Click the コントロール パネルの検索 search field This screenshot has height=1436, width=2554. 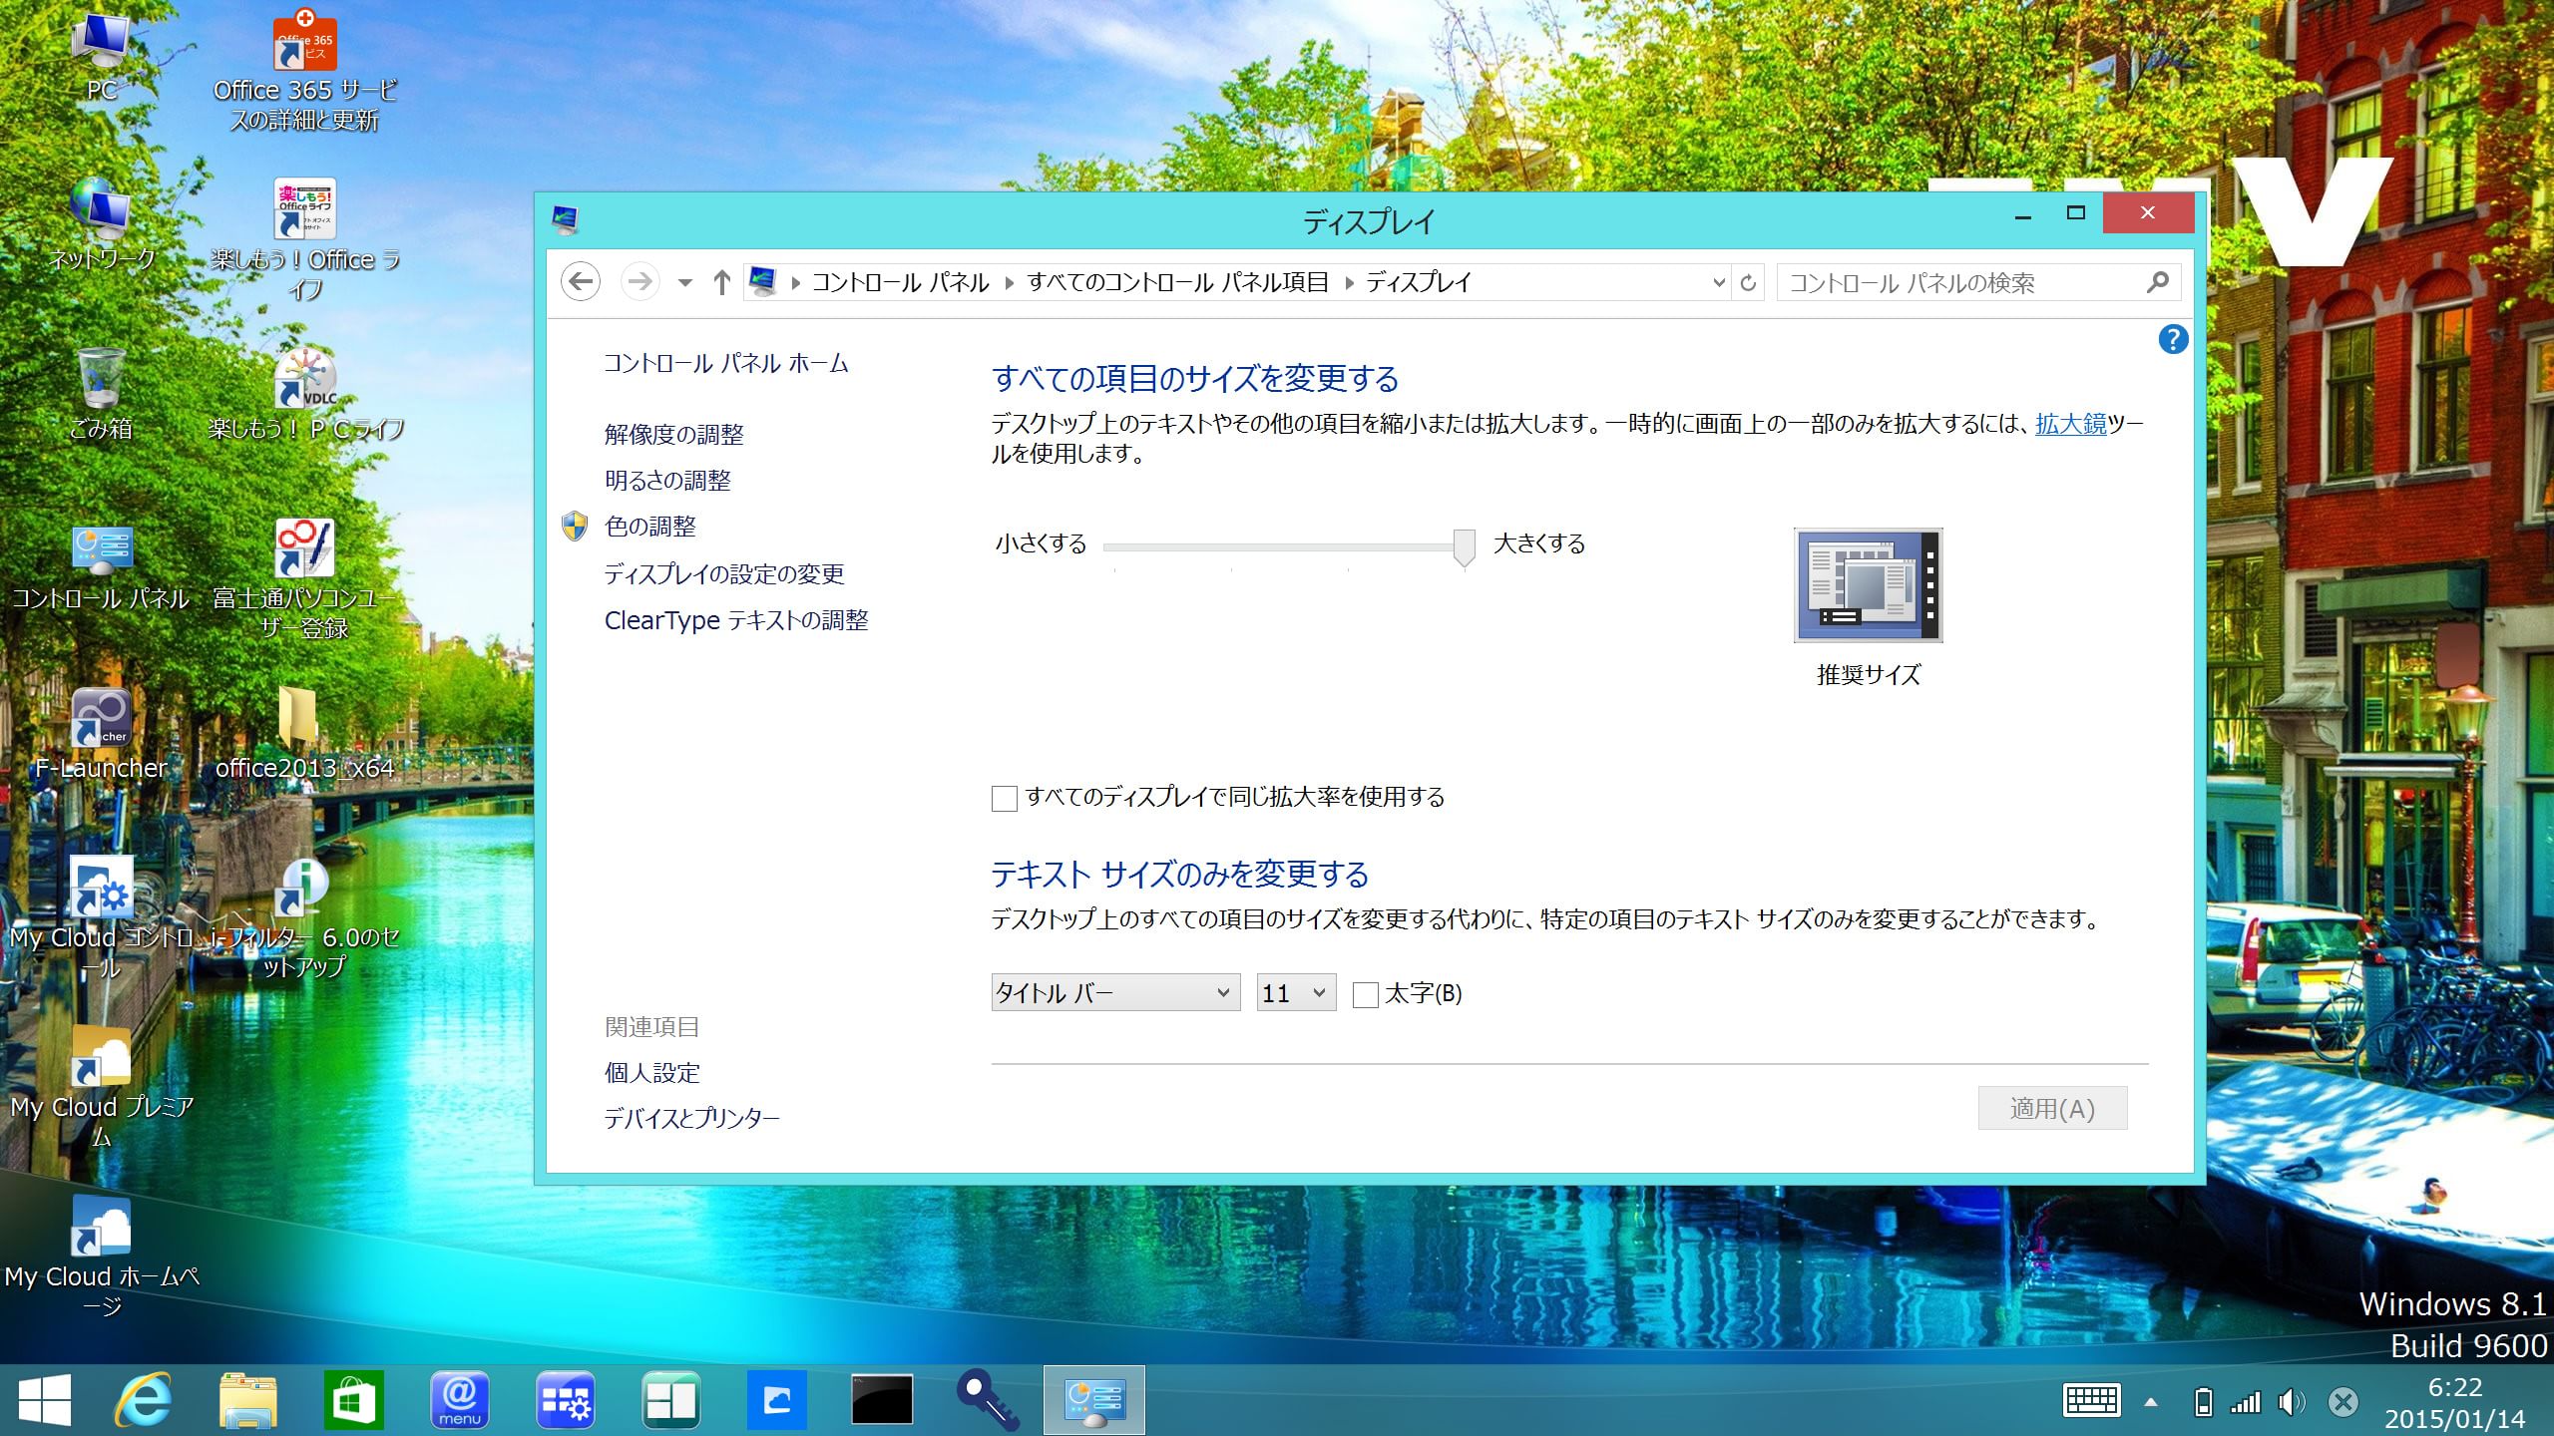click(1960, 283)
